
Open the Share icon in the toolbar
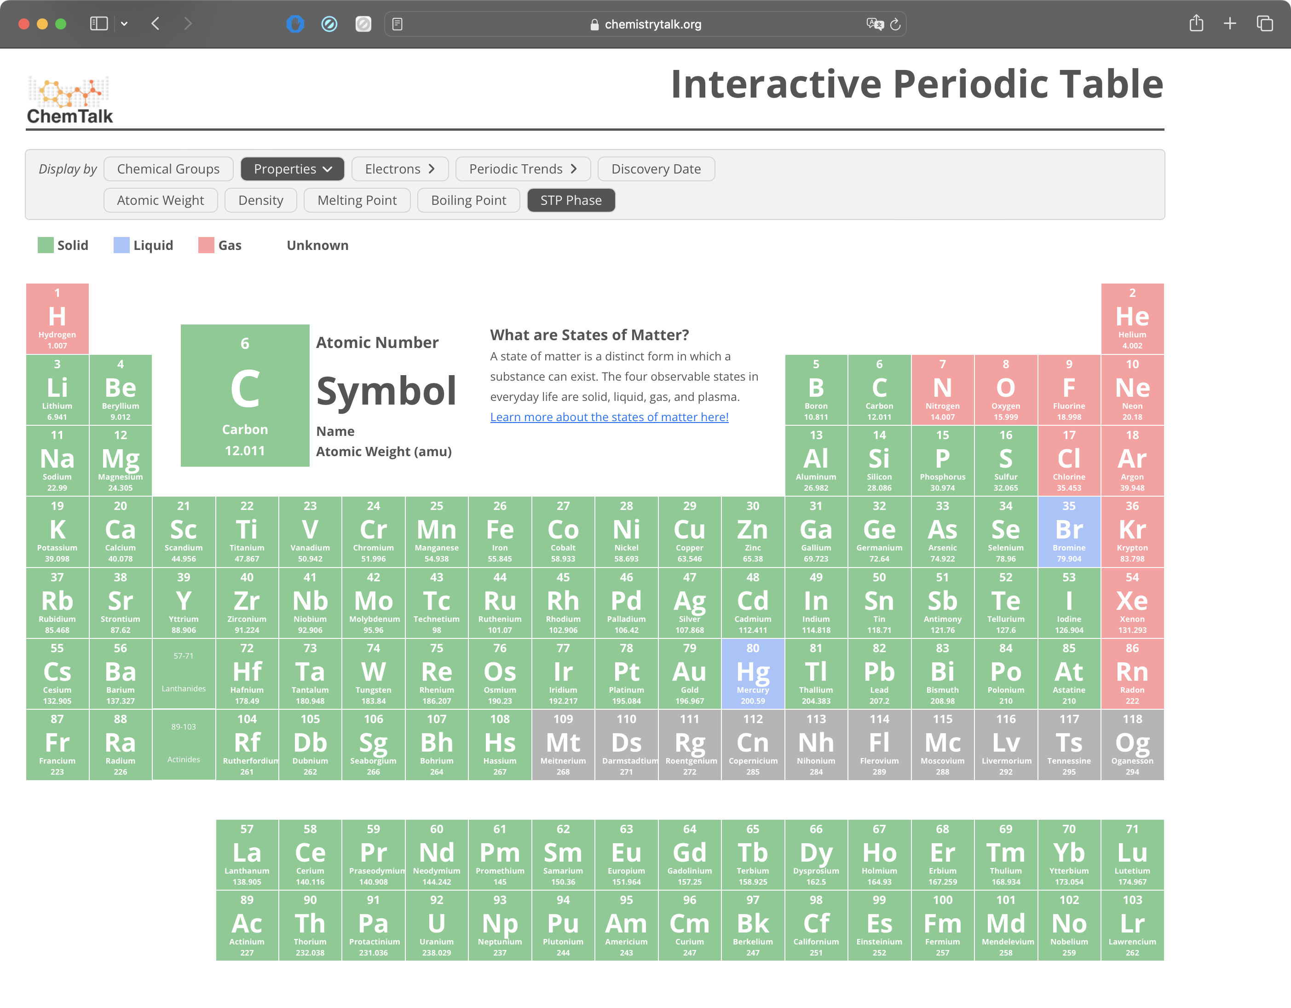[1196, 23]
